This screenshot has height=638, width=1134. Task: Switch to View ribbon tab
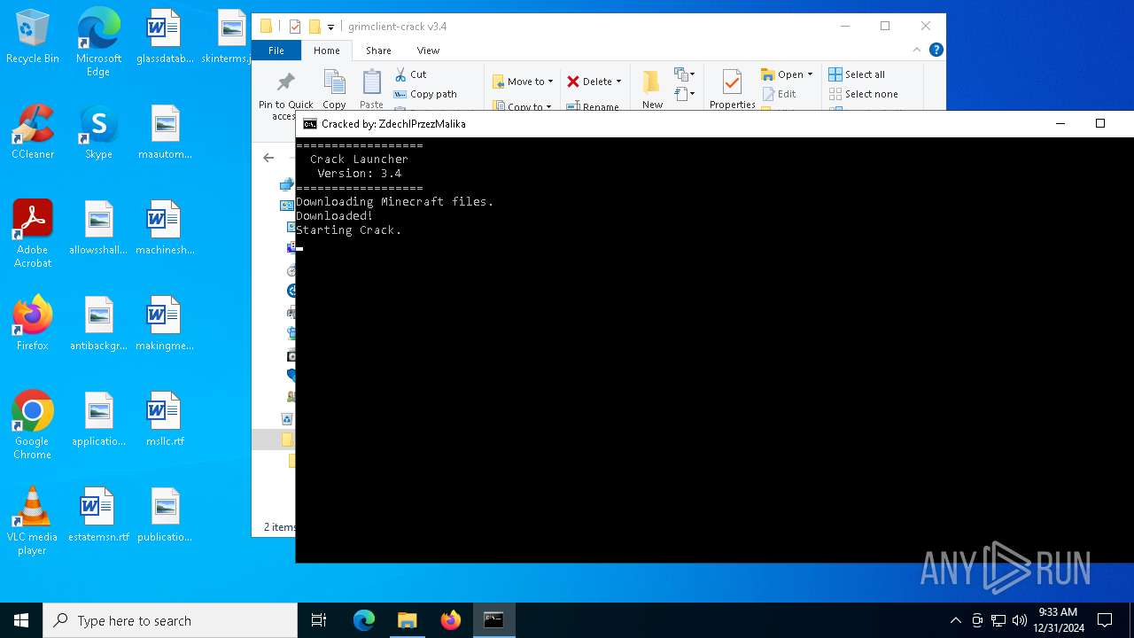[x=428, y=51]
